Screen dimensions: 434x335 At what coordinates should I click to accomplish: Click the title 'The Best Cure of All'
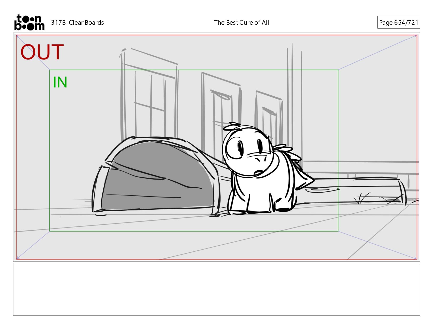point(241,23)
